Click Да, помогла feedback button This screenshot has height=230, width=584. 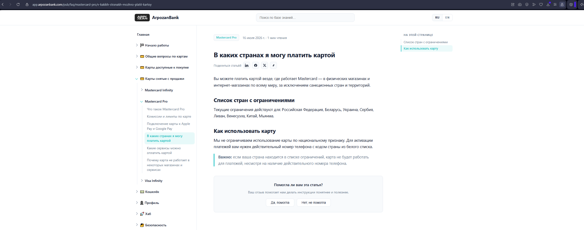coord(280,203)
